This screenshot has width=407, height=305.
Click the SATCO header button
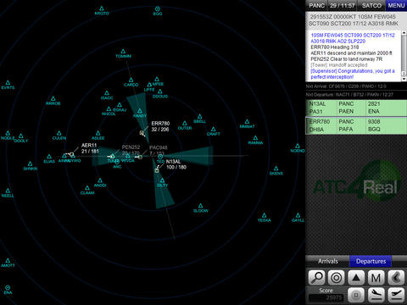(371, 5)
